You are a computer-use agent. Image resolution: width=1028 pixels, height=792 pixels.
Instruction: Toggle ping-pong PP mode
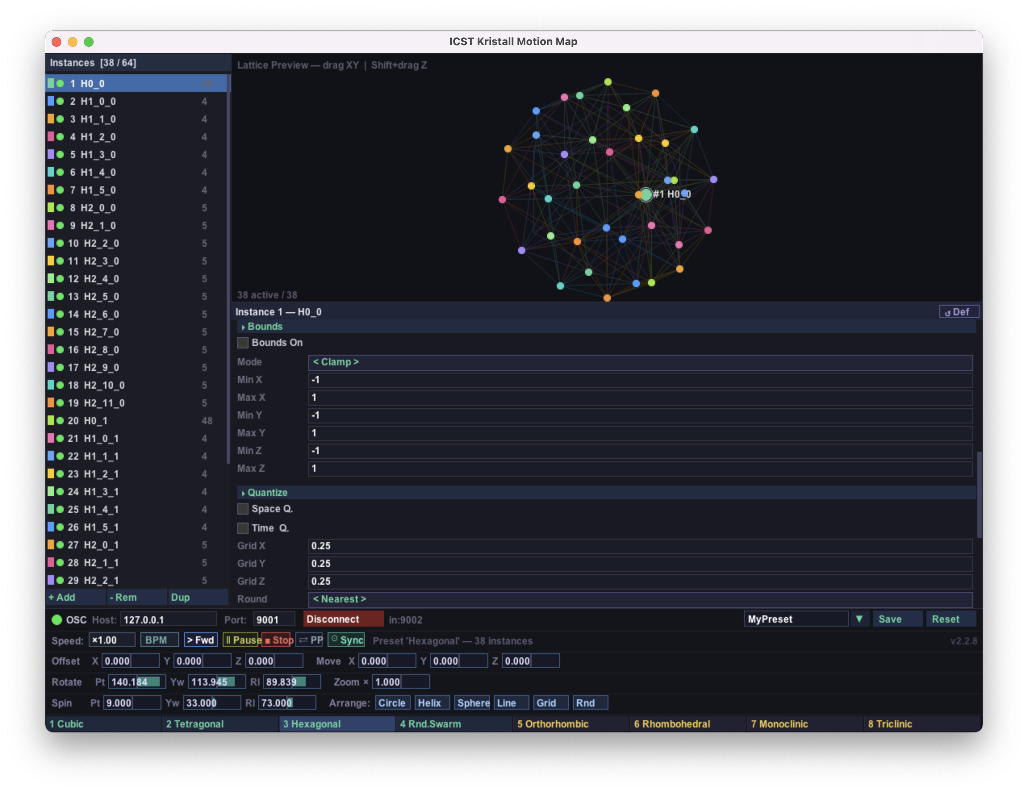(x=310, y=640)
